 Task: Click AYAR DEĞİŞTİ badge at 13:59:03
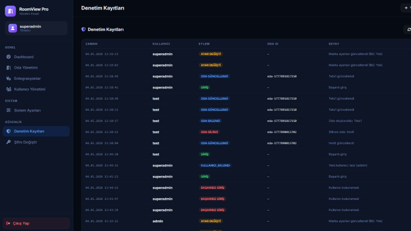pos(211,65)
